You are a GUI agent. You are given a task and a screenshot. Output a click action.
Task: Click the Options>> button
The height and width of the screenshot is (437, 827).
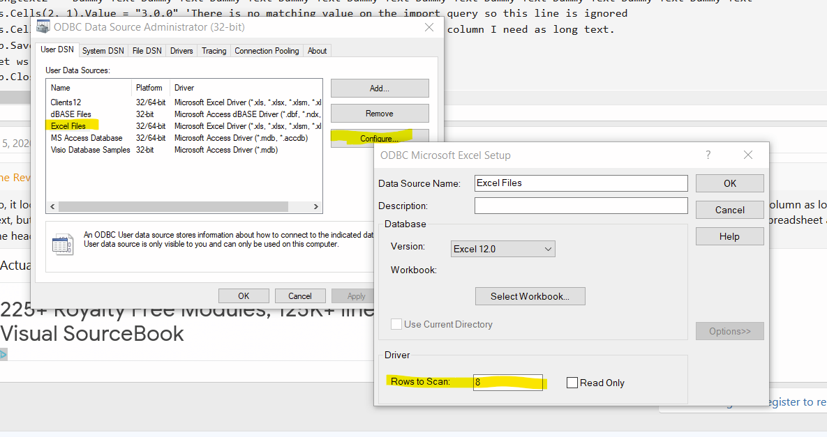coord(729,331)
